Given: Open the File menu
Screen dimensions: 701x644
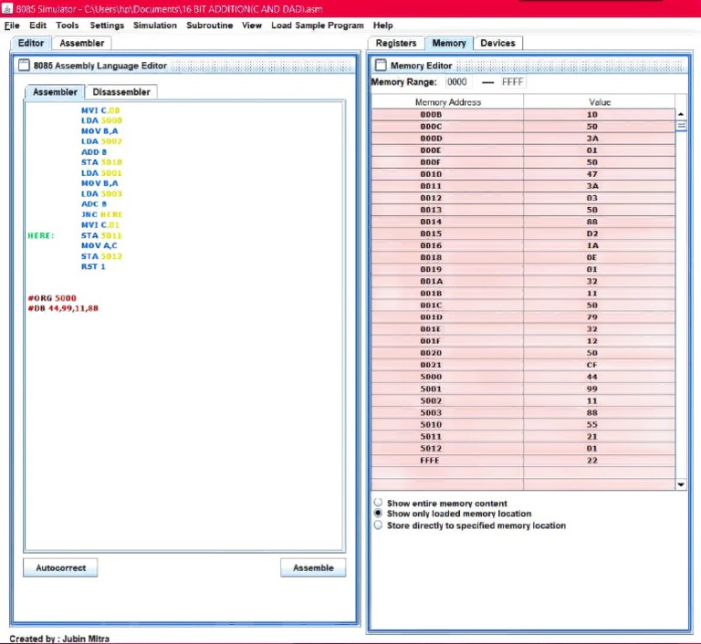Looking at the screenshot, I should (x=12, y=26).
